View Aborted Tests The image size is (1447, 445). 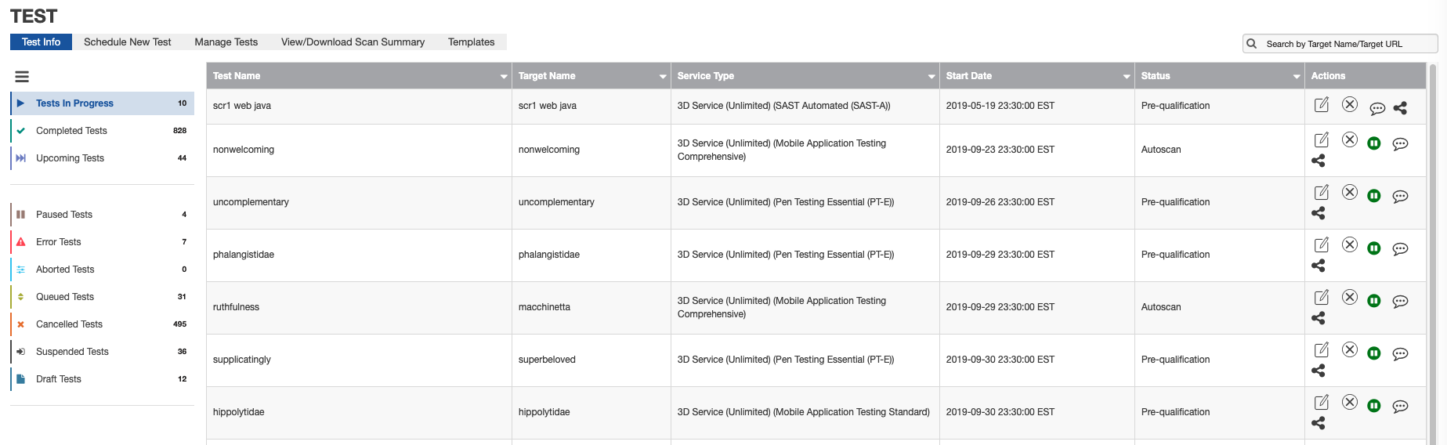(x=102, y=270)
